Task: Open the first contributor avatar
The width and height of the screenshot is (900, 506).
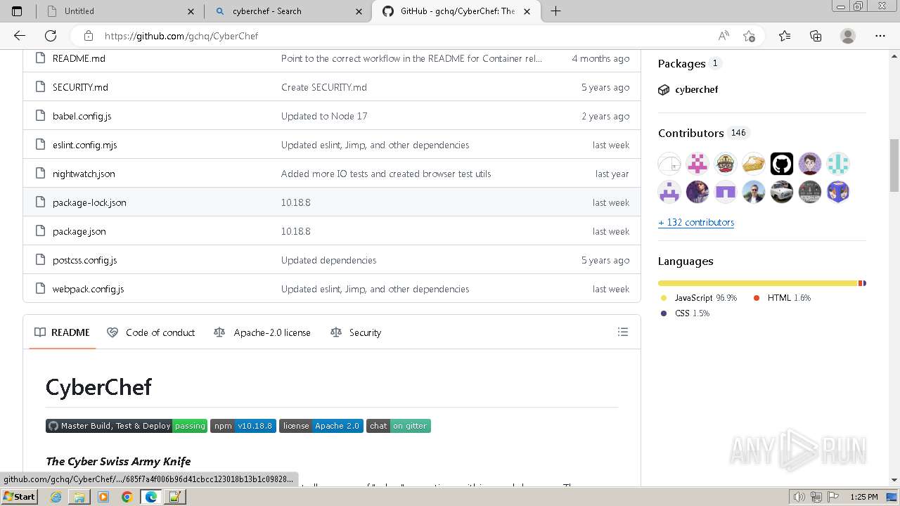Action: click(669, 164)
